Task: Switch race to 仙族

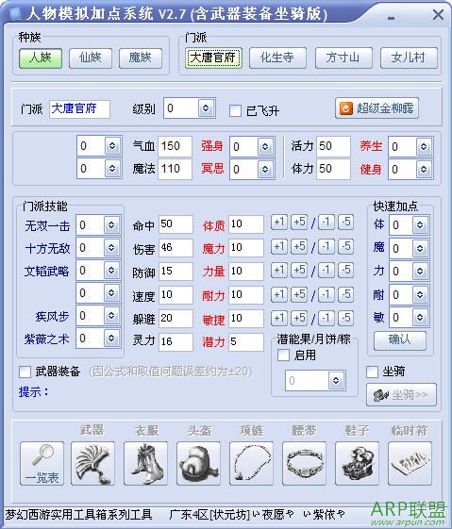Action: click(x=91, y=58)
